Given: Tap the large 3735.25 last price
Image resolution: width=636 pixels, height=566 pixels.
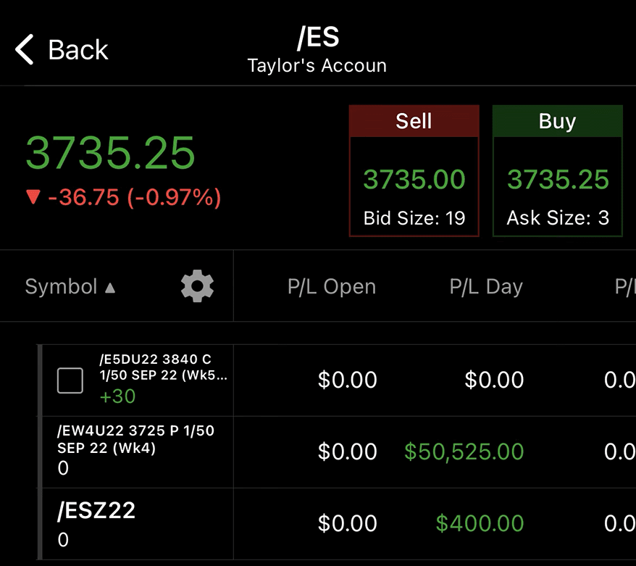Looking at the screenshot, I should coord(111,152).
